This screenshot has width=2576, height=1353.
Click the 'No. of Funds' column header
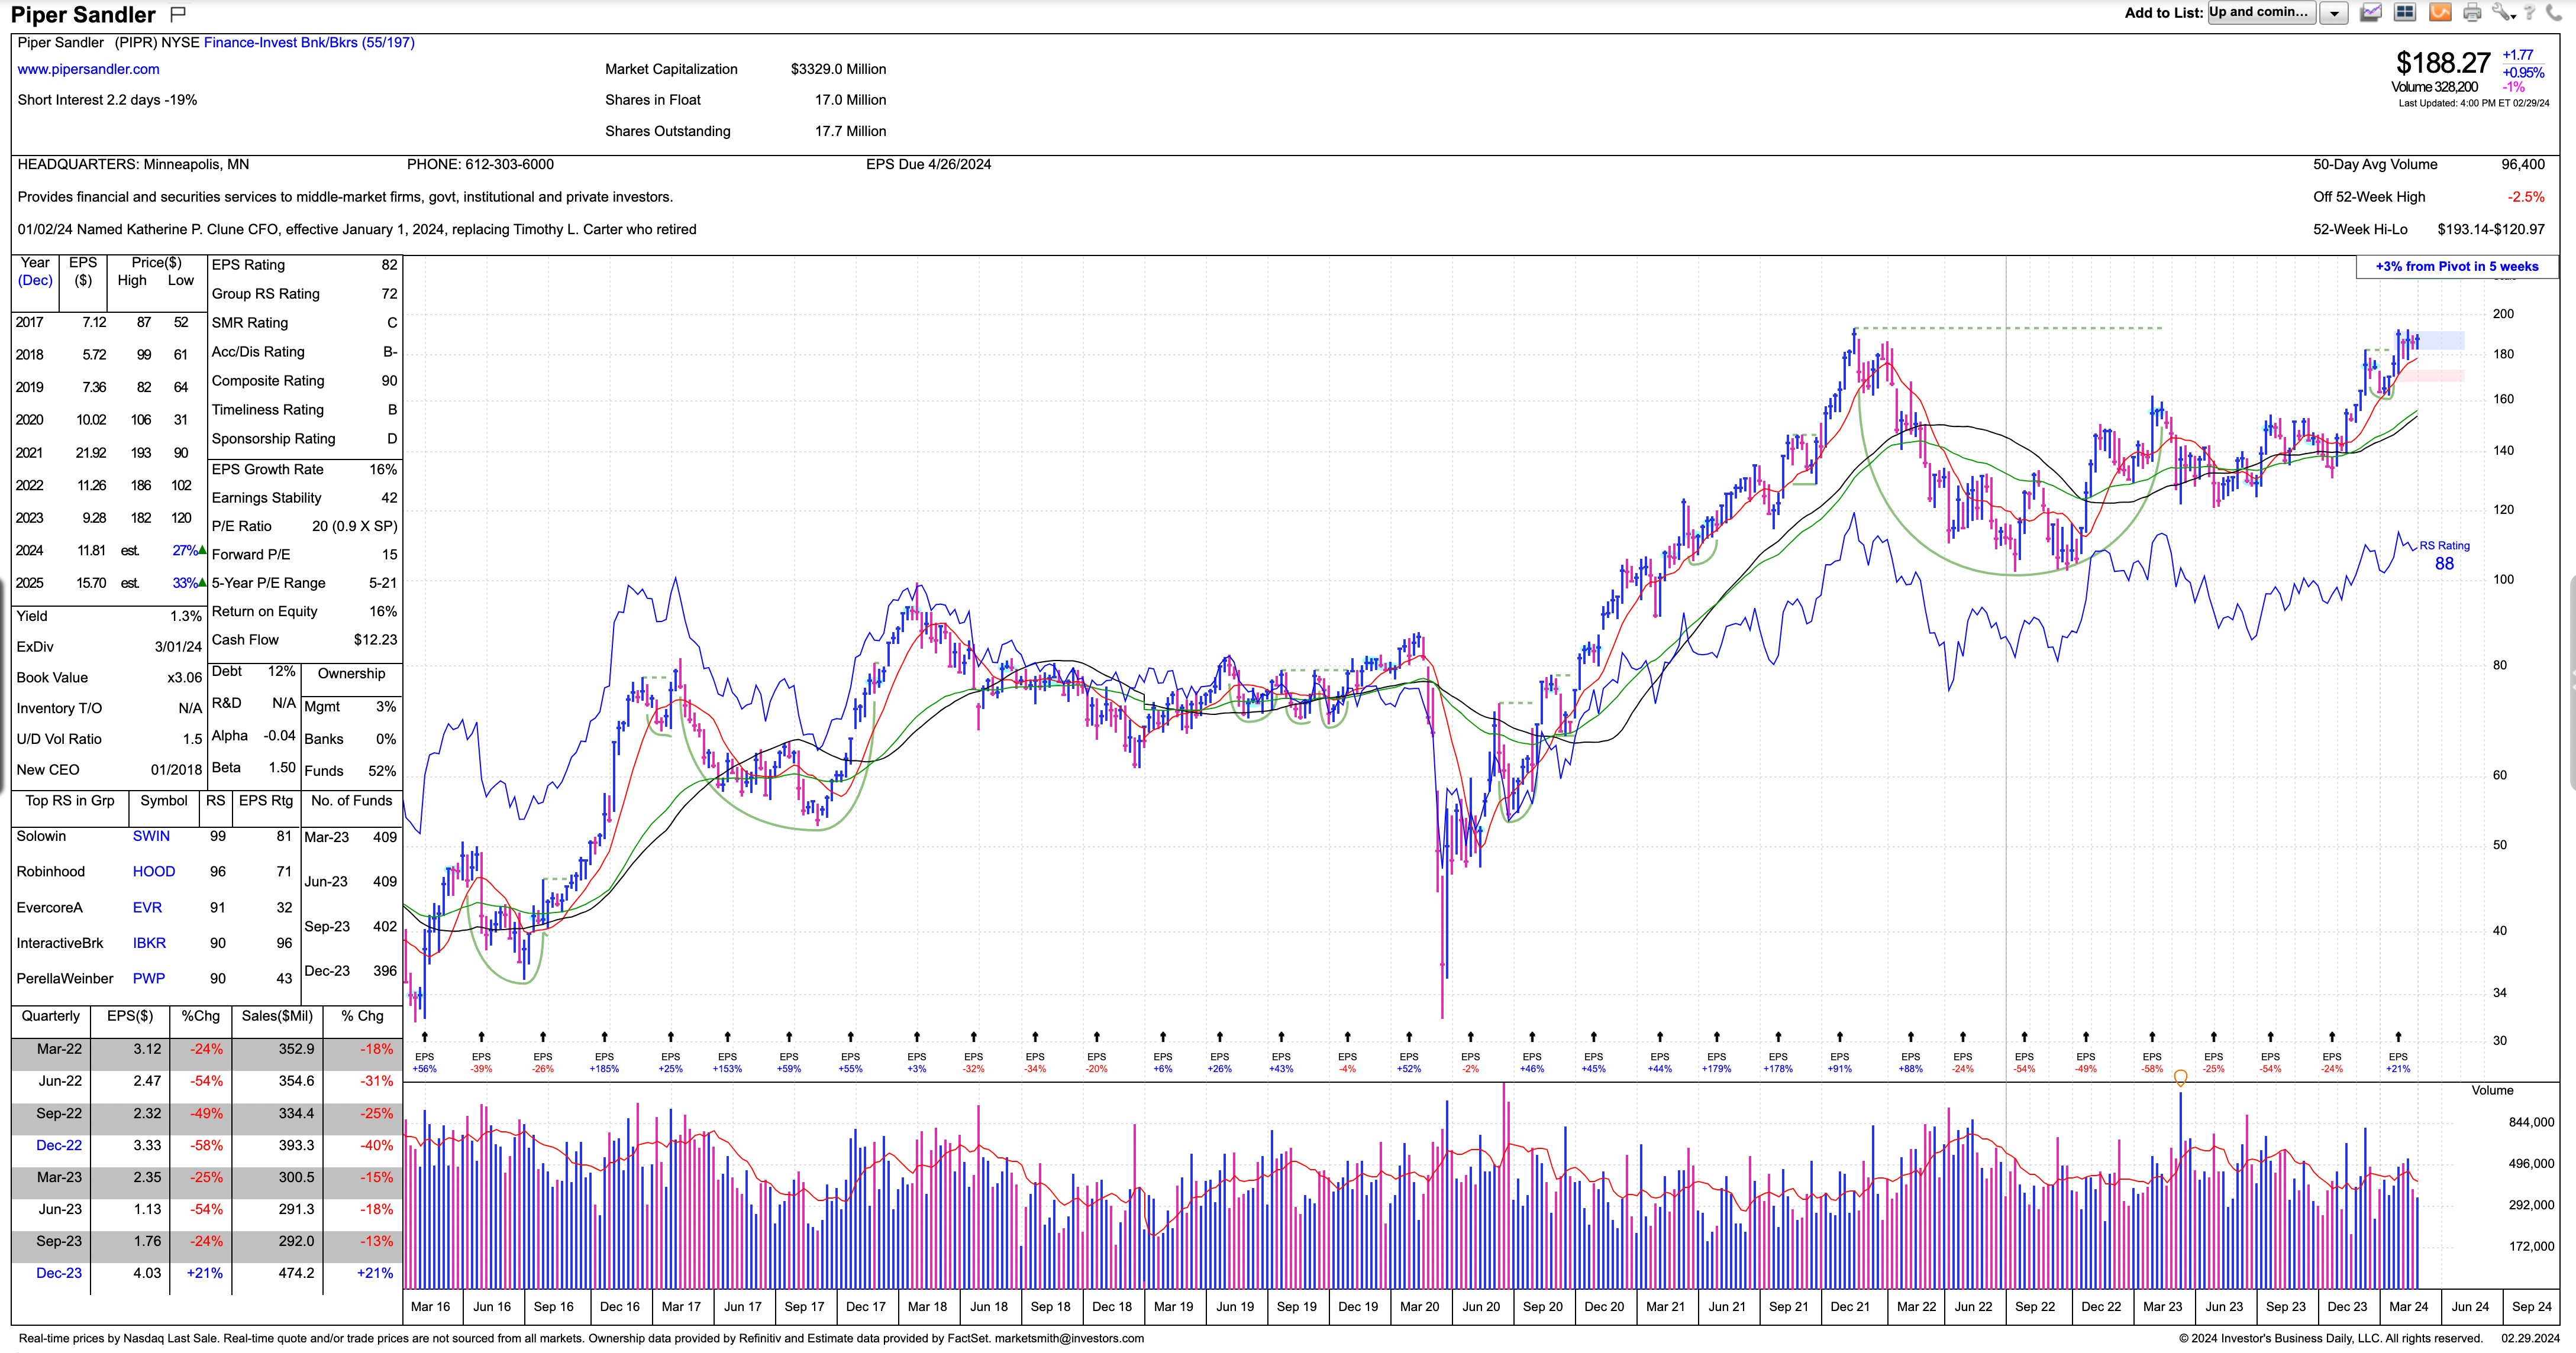[351, 801]
